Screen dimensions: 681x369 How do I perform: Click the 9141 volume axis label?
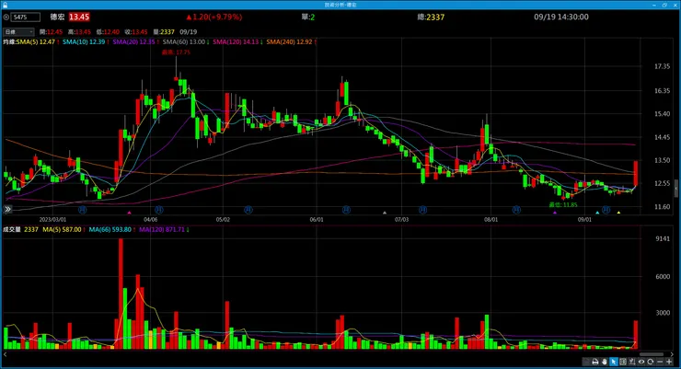point(663,238)
